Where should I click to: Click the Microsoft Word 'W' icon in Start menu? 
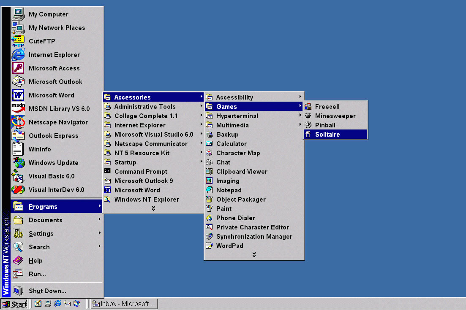18,95
